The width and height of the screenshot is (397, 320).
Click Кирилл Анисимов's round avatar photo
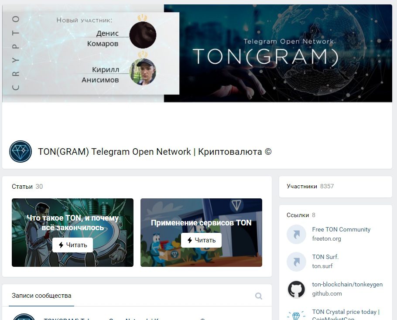(x=143, y=72)
